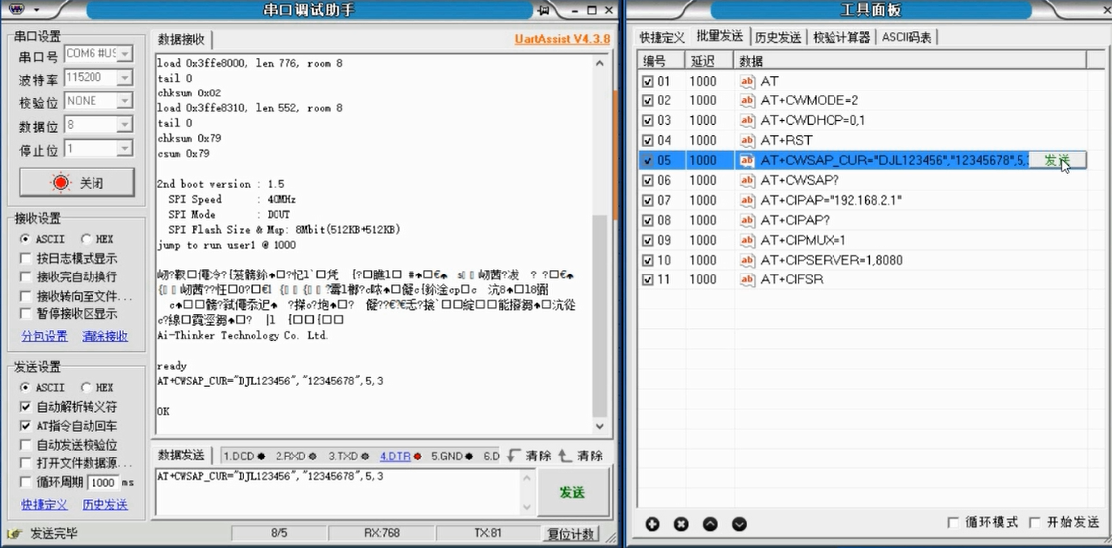This screenshot has height=548, width=1112.
Task: Open the 停止位 stop bits dropdown
Action: click(x=124, y=149)
